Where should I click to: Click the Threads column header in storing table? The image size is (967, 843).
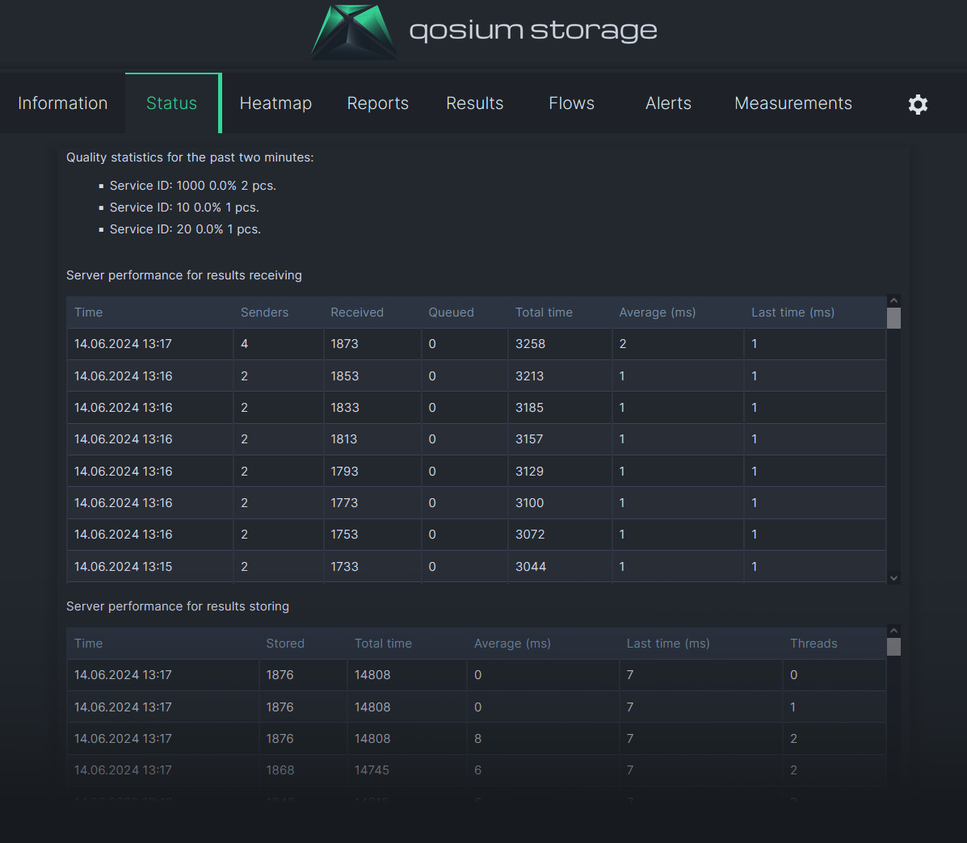pos(814,644)
